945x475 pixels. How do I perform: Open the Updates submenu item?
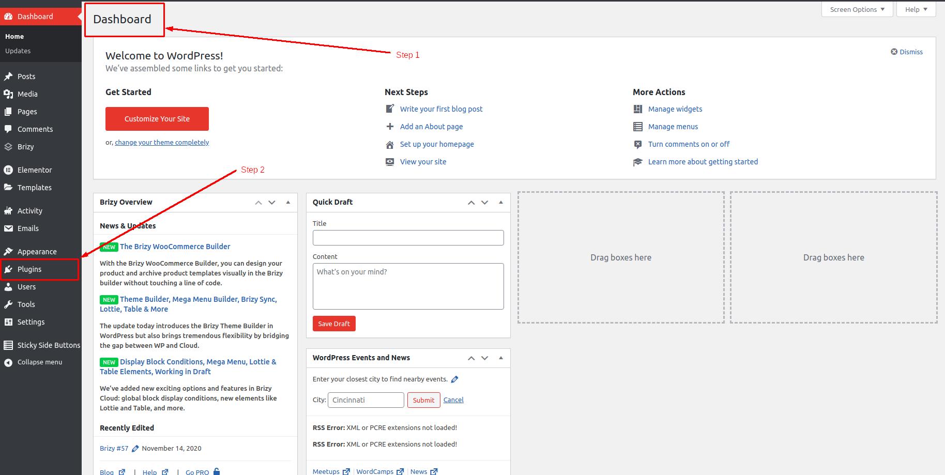pyautogui.click(x=18, y=51)
